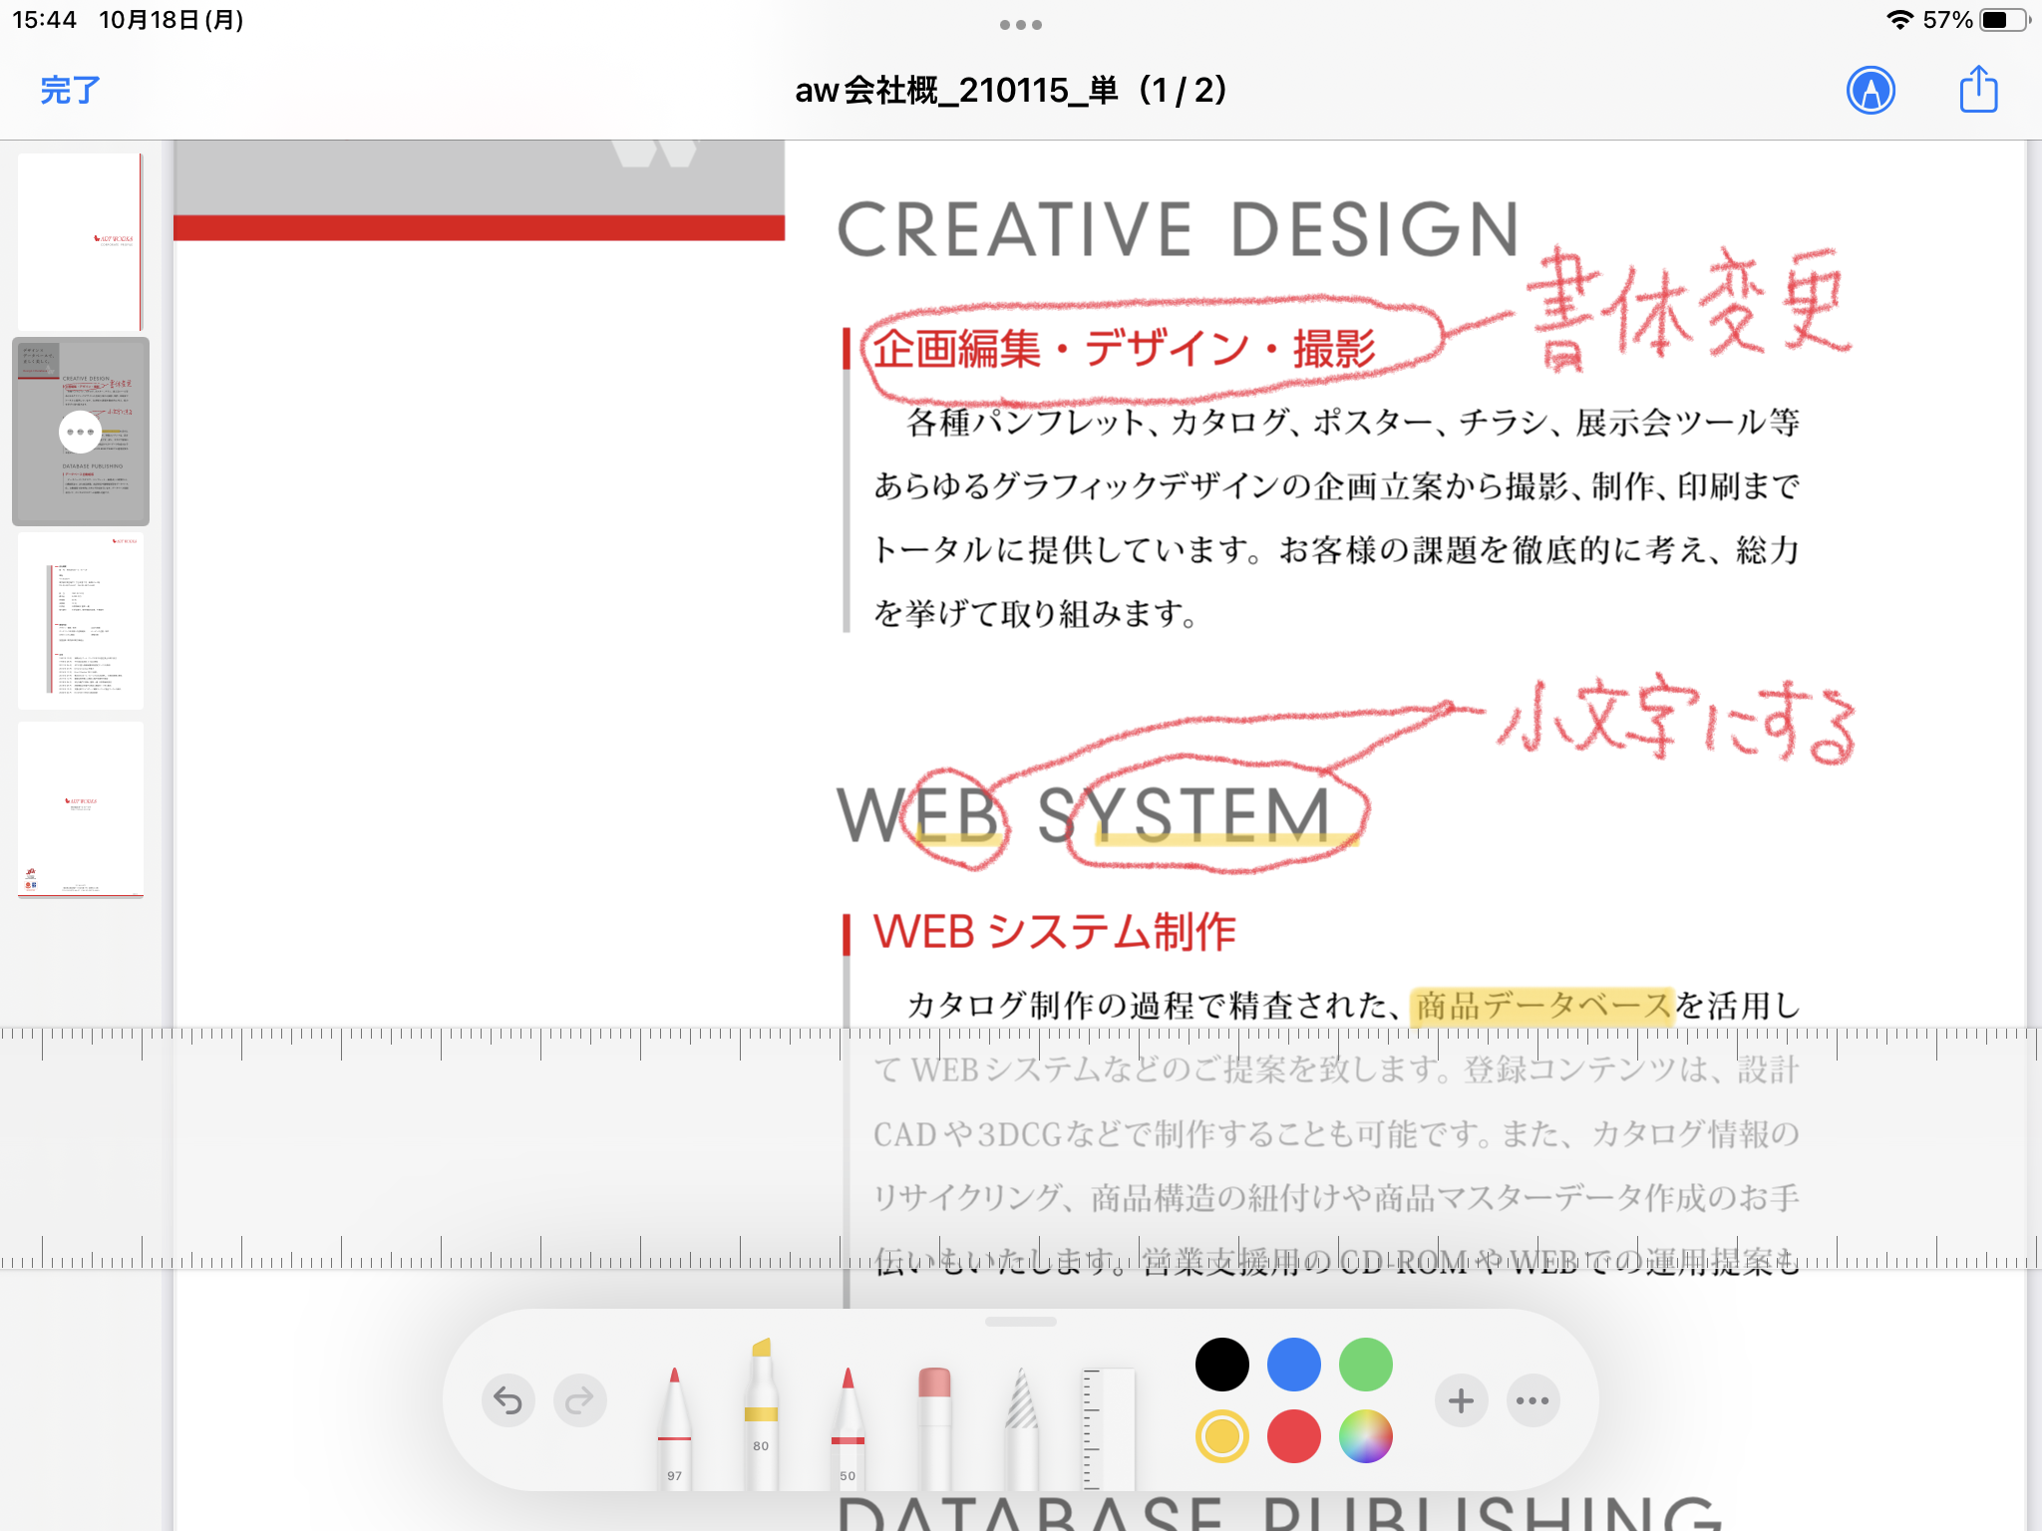Tap the Wi-Fi status icon
The height and width of the screenshot is (1531, 2042).
(1899, 20)
